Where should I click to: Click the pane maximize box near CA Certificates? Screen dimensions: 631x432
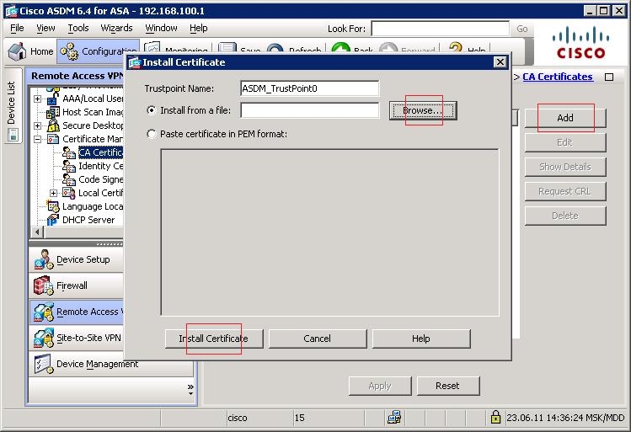point(609,77)
